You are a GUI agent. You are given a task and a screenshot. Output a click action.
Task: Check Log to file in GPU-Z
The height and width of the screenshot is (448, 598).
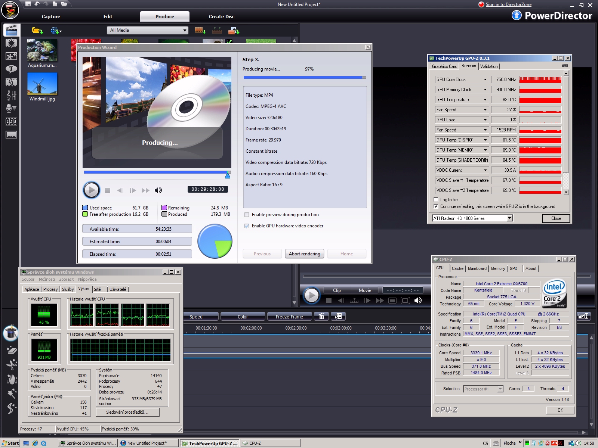[436, 200]
